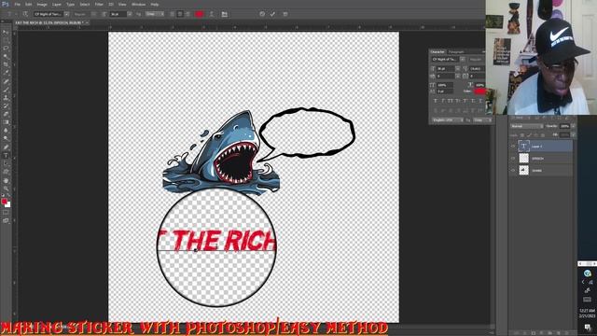Select the Zoom tool
This screenshot has height=336, width=597.
pos(6,189)
